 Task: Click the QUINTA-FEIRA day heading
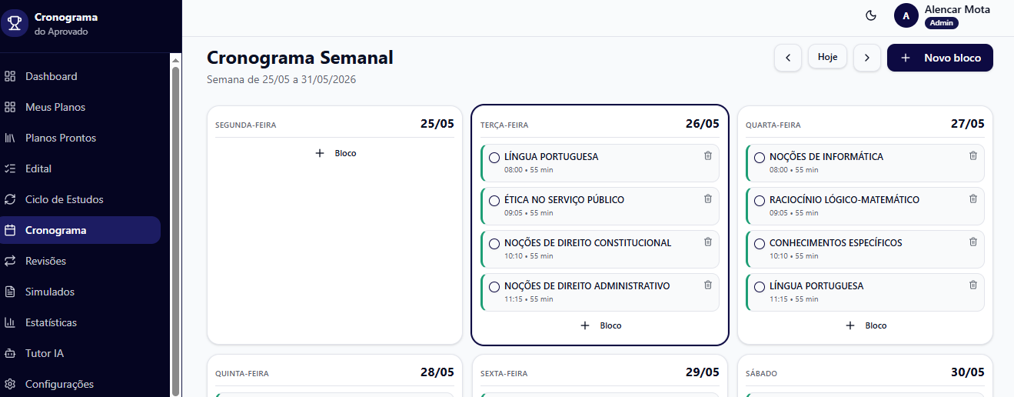click(241, 373)
